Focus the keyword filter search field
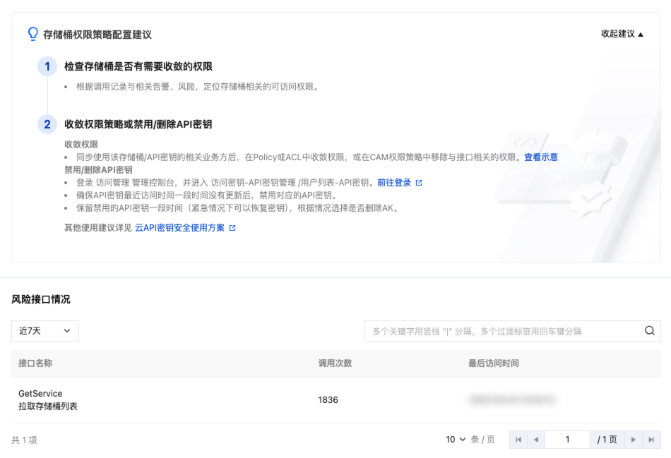This screenshot has width=671, height=458. [x=501, y=331]
